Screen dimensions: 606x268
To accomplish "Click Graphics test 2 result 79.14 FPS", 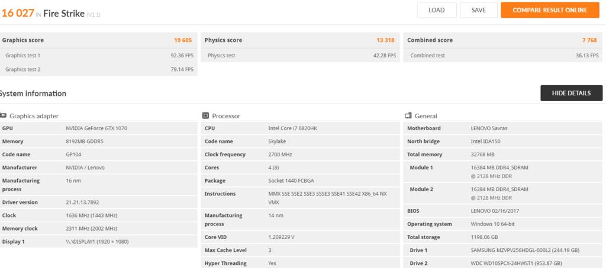I will [x=182, y=69].
